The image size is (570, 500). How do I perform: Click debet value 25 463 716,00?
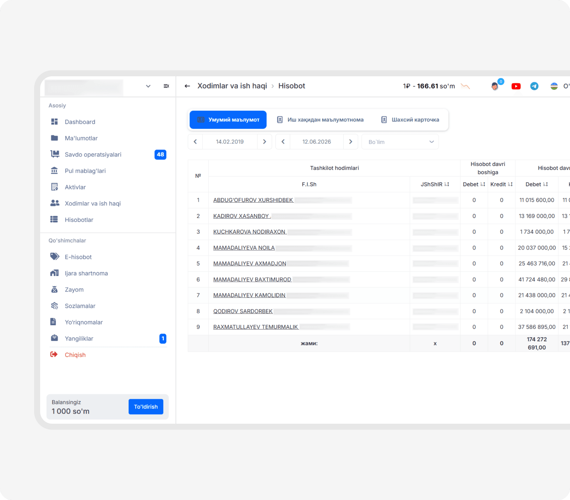coord(537,264)
